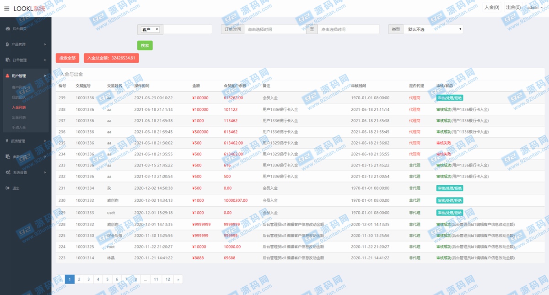
Task: Click the 搜索全部 button
Action: (x=67, y=58)
